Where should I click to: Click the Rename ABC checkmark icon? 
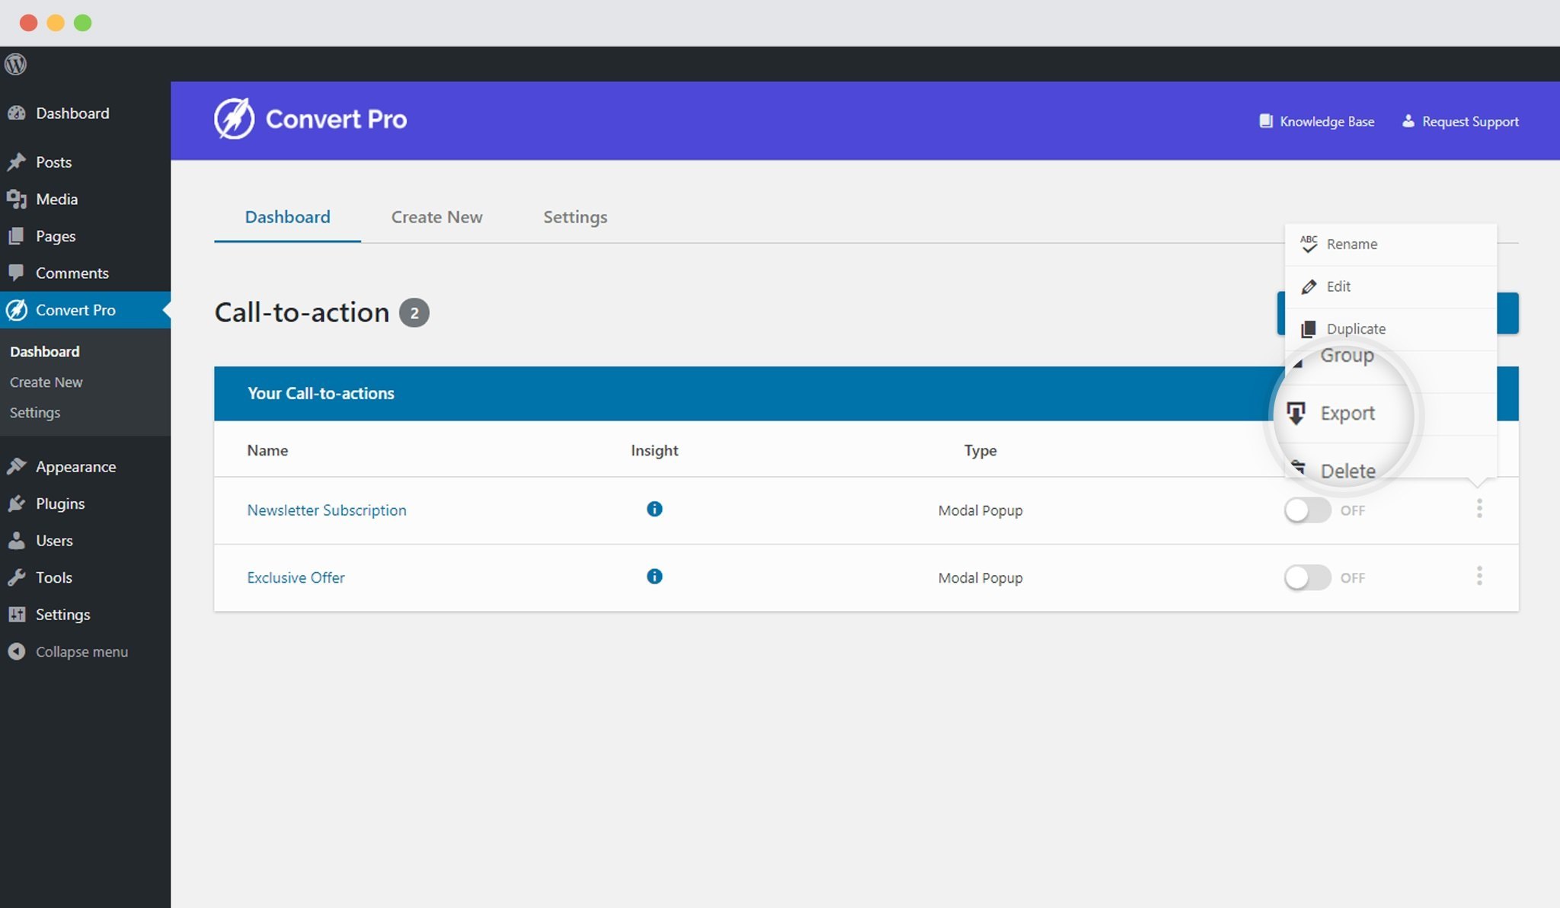[1309, 244]
